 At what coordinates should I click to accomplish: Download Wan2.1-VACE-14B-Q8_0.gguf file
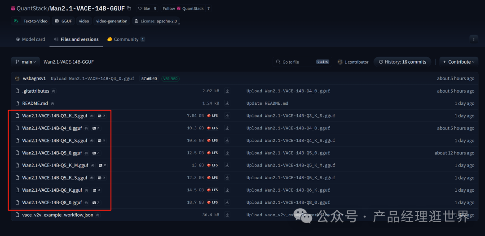pyautogui.click(x=227, y=202)
